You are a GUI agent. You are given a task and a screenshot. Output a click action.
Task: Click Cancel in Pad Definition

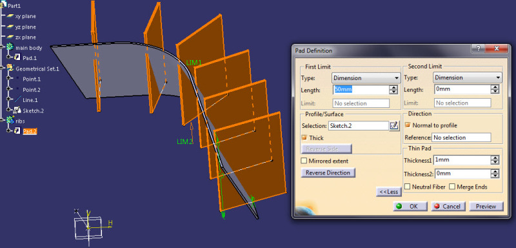point(448,207)
